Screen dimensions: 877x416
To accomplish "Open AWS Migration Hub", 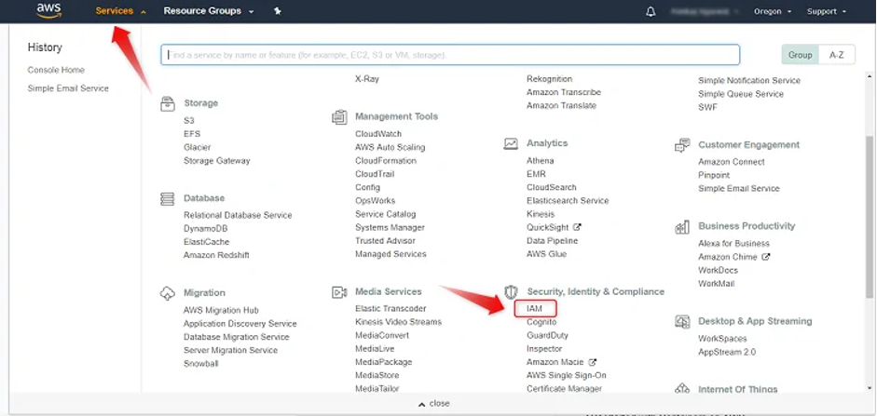I will coord(221,311).
